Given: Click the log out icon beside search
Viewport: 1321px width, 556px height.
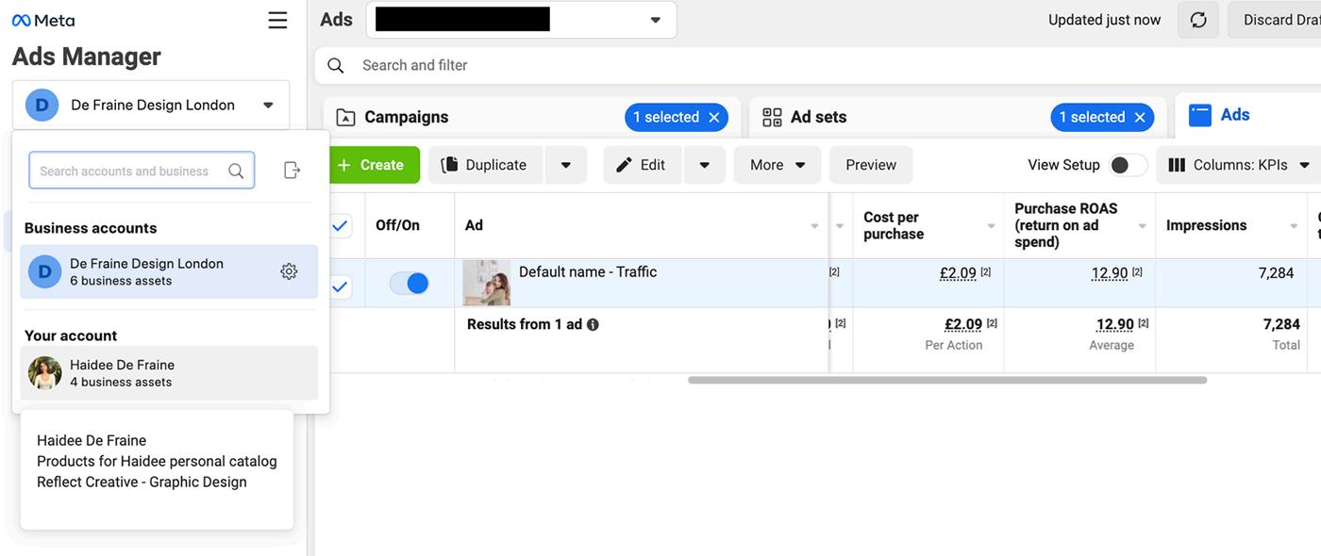Looking at the screenshot, I should tap(293, 170).
